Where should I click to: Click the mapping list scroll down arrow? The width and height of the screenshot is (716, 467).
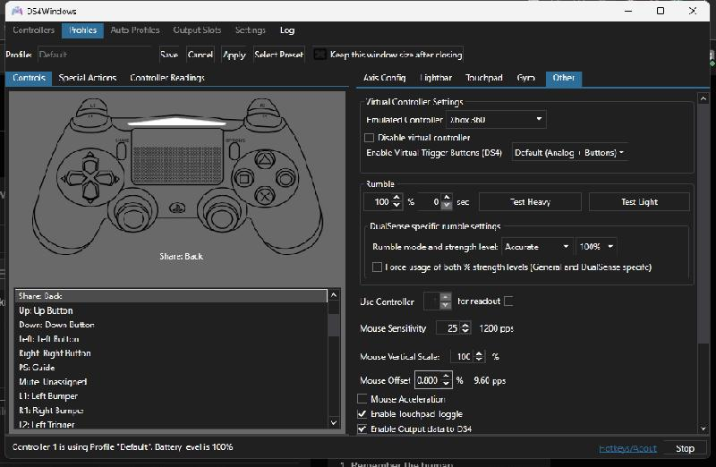[x=334, y=423]
